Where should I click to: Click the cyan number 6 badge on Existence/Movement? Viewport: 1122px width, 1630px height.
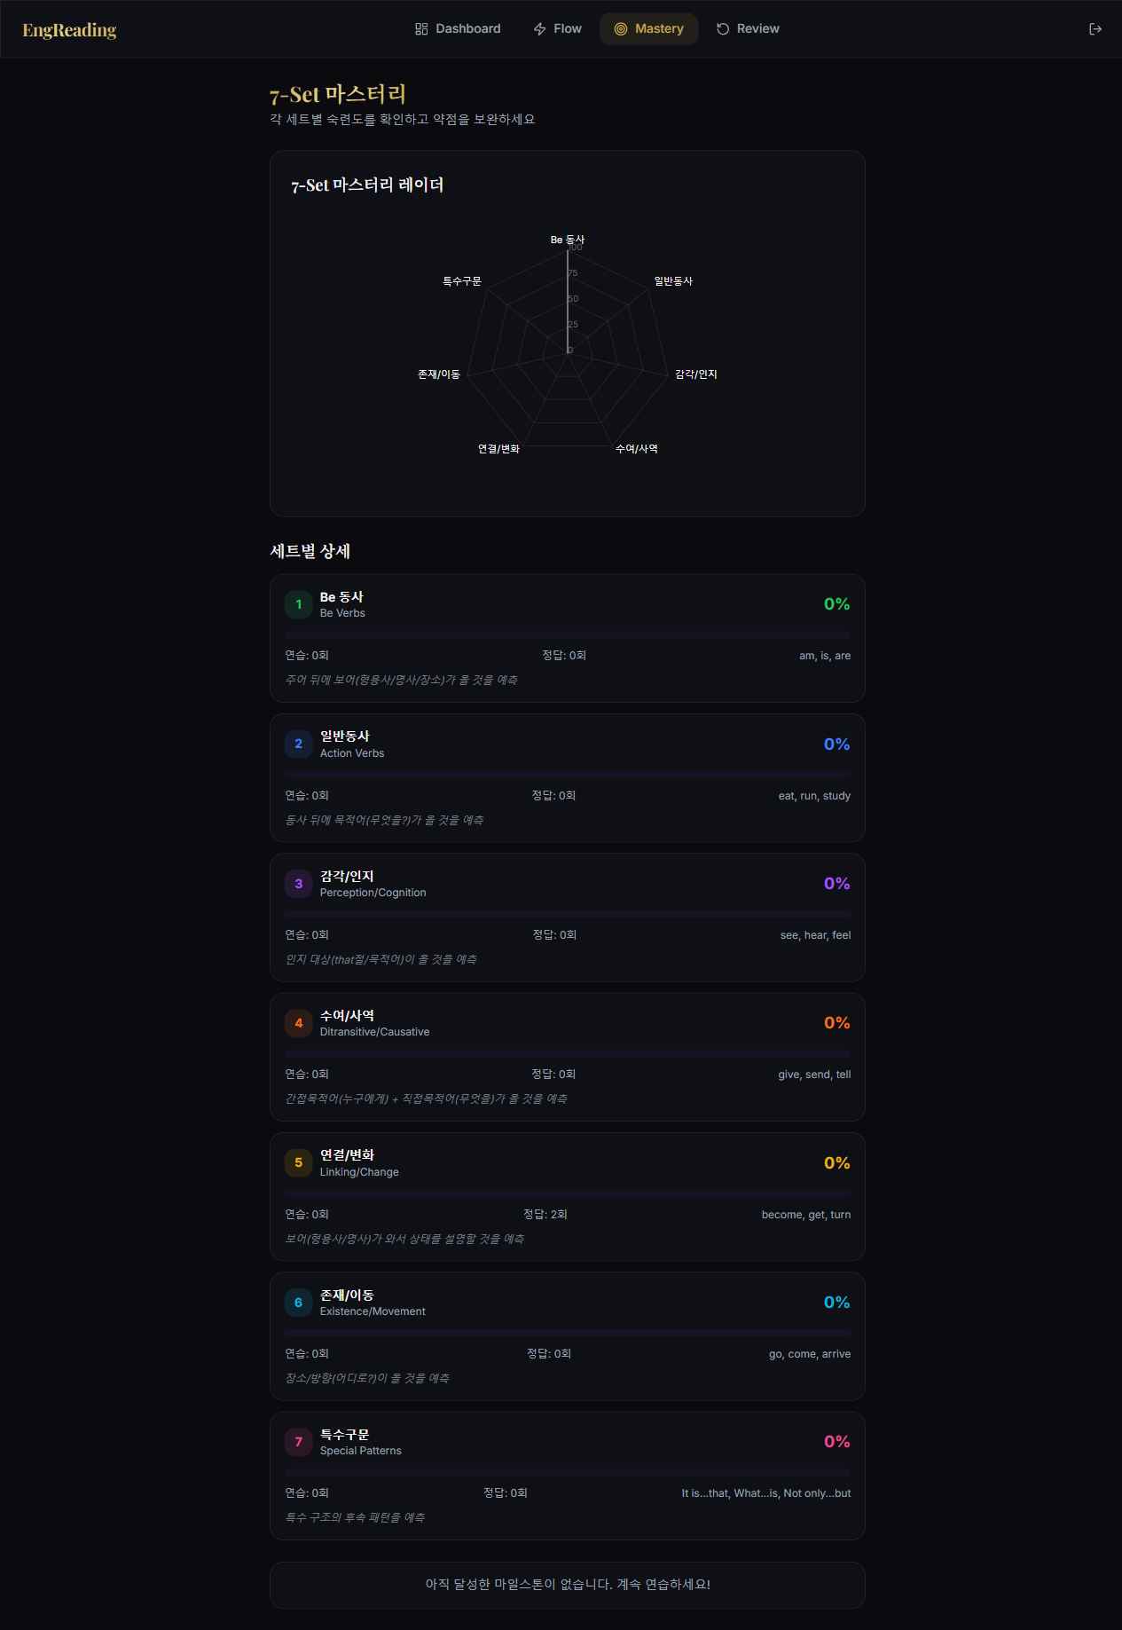coord(298,1303)
